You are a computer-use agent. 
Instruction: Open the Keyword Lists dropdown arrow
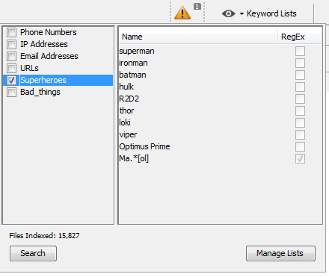[242, 13]
